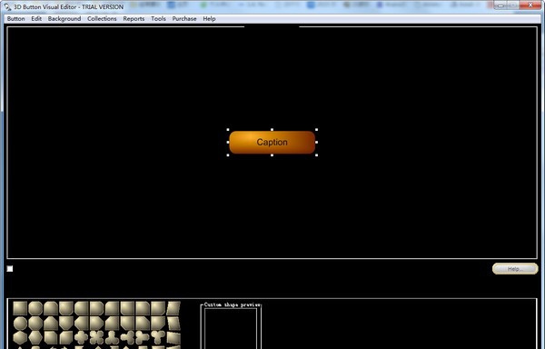Choose the Y-shaped three-lobe shape
The image size is (545, 349).
pos(158,337)
